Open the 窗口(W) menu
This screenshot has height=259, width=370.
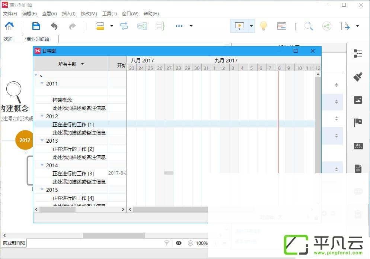tap(130, 14)
